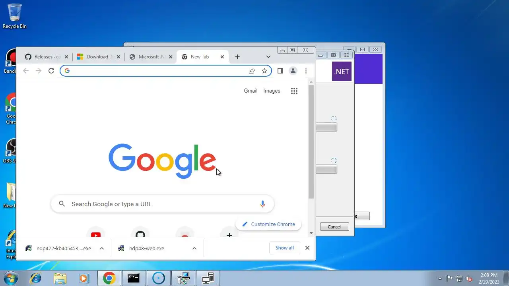
Task: Show hidden tray icons arrow
Action: (440, 278)
